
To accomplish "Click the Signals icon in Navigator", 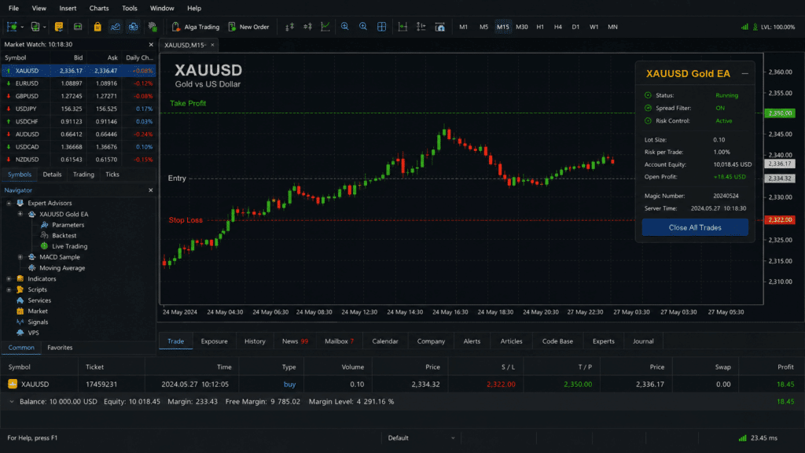I will (20, 322).
